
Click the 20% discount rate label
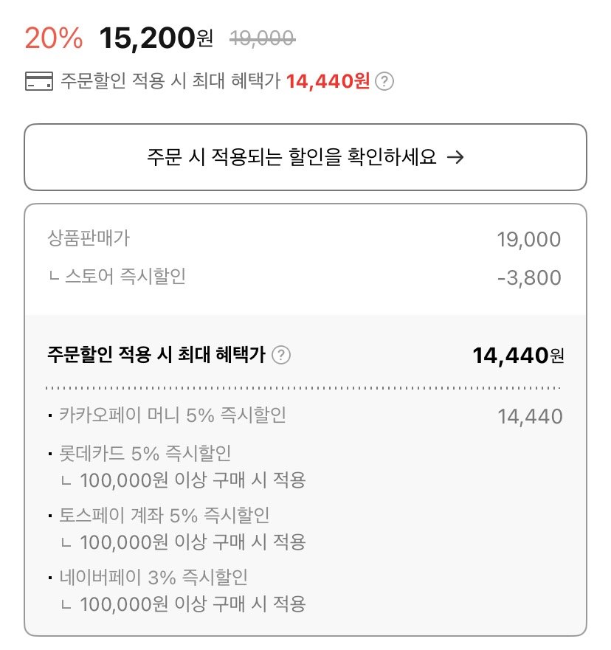point(54,38)
